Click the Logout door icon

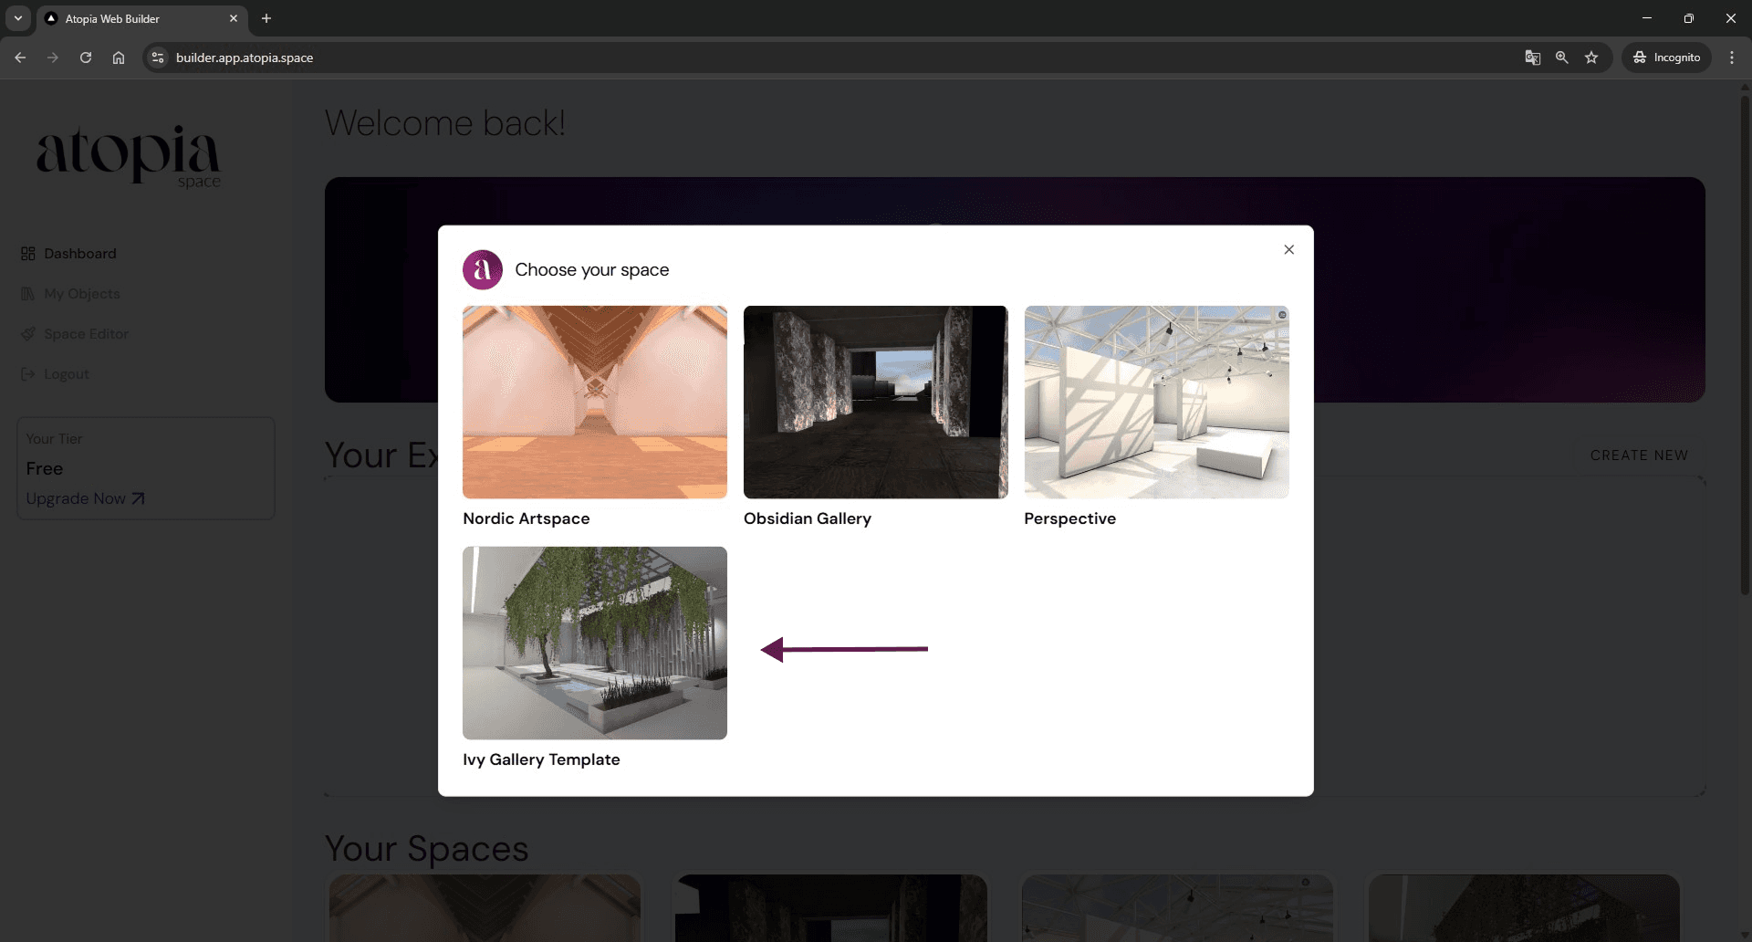point(28,374)
